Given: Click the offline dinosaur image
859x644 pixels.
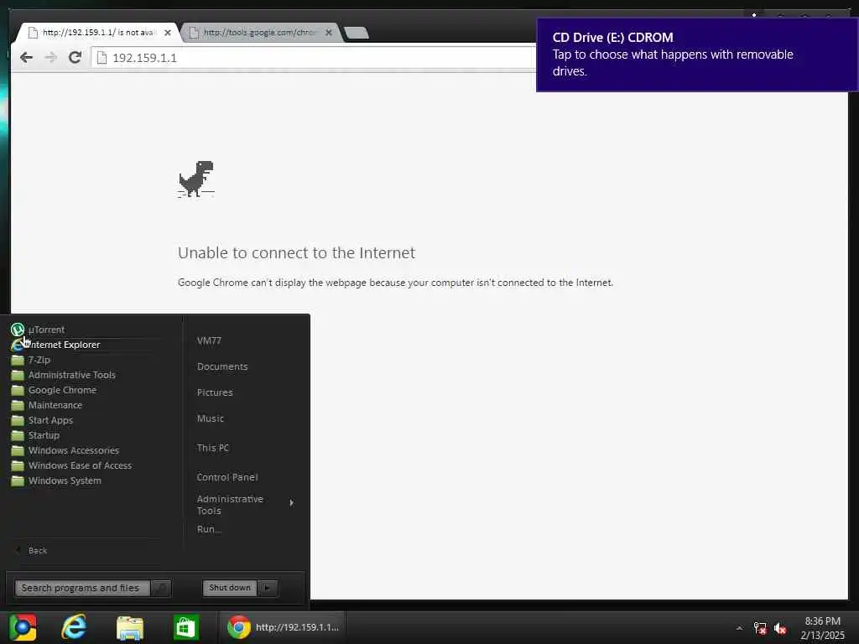Looking at the screenshot, I should click(x=196, y=179).
